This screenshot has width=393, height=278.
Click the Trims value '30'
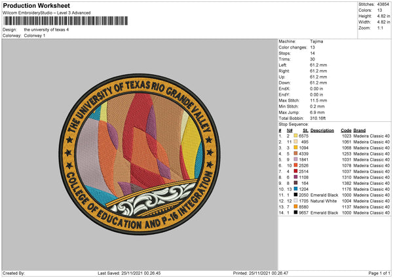pos(312,59)
